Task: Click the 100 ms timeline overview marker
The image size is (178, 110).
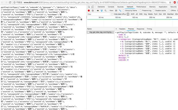Action: 118,17
